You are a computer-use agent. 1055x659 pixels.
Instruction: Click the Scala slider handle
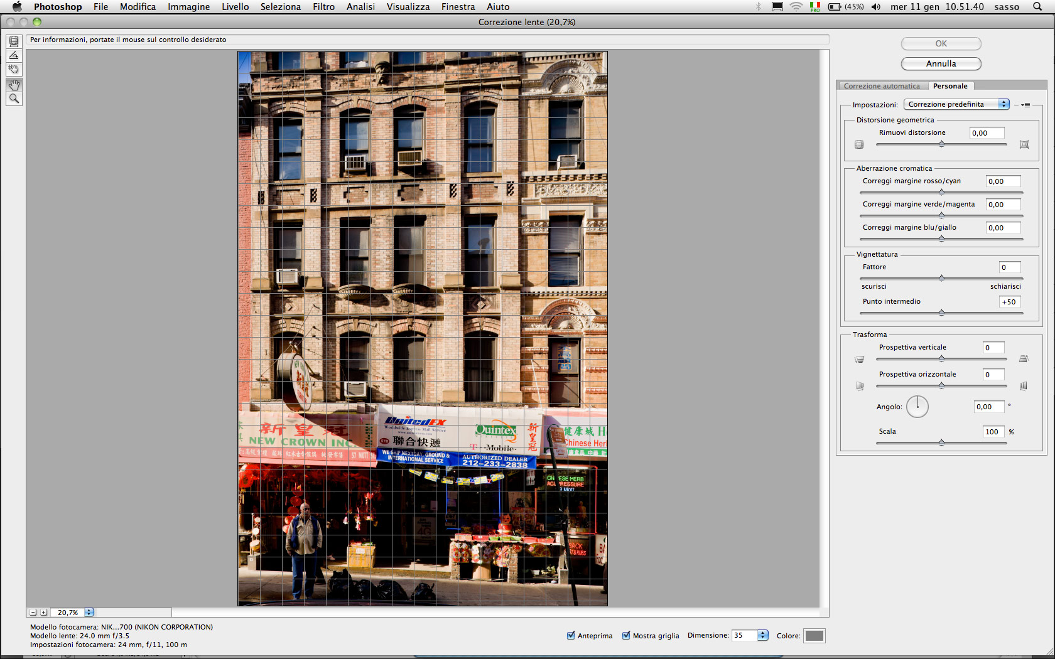pyautogui.click(x=941, y=442)
